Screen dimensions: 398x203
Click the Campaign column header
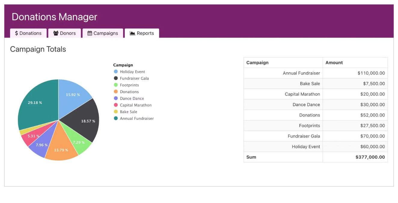click(257, 62)
